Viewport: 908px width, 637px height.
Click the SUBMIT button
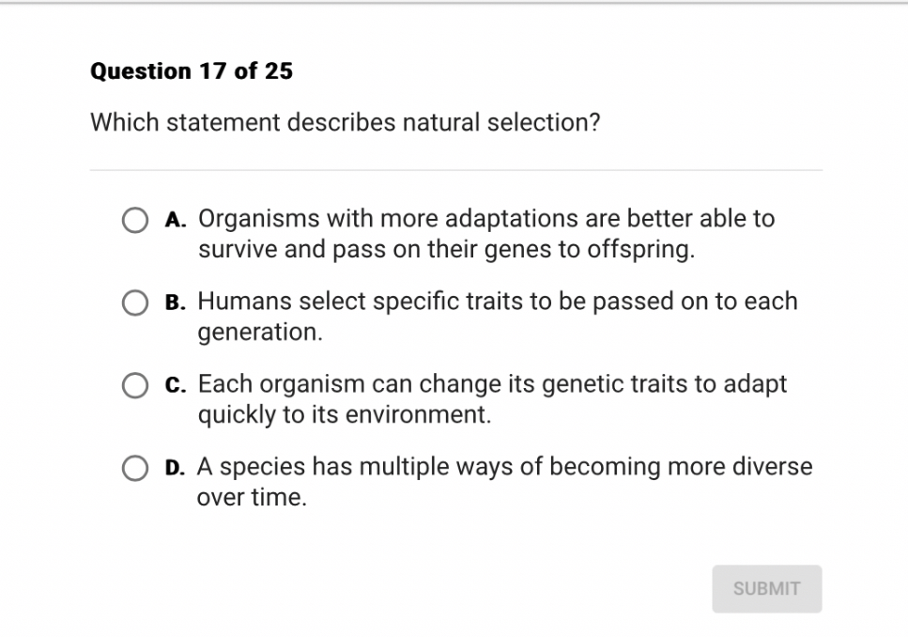tap(766, 589)
